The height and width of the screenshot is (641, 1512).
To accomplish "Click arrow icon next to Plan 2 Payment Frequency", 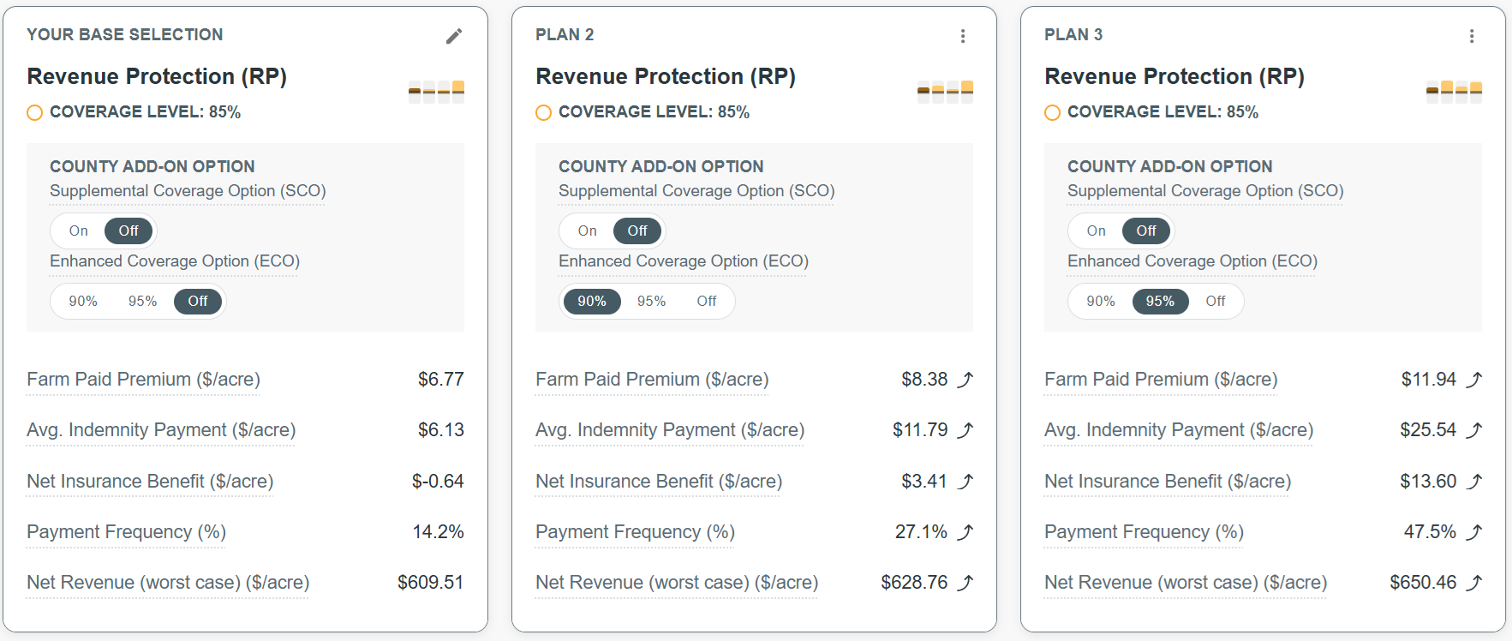I will [x=965, y=532].
